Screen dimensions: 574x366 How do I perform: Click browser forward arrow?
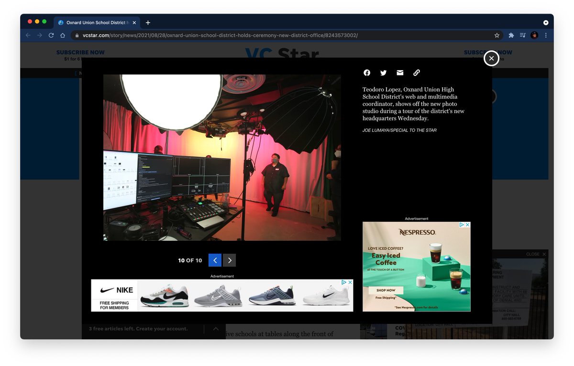click(40, 35)
